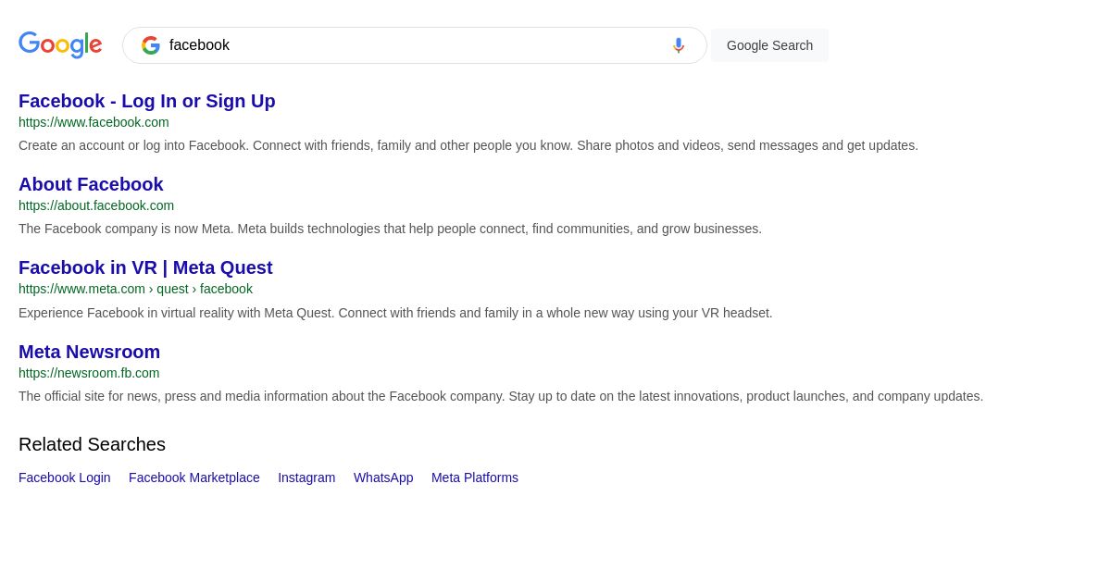1111x583 pixels.
Task: Open the Facebook - Log In or Sign Up result
Action: click(146, 101)
